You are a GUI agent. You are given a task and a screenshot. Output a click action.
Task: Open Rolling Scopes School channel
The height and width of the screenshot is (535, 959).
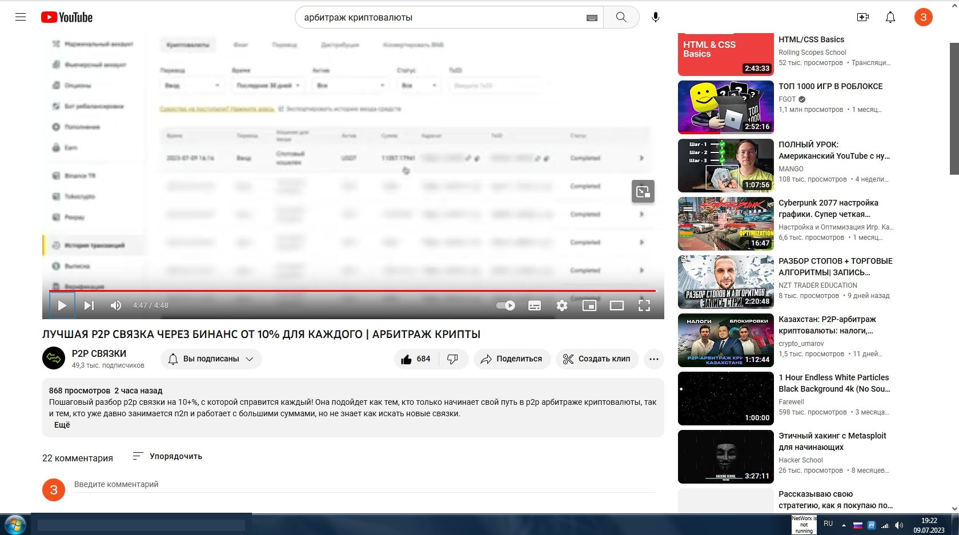812,53
